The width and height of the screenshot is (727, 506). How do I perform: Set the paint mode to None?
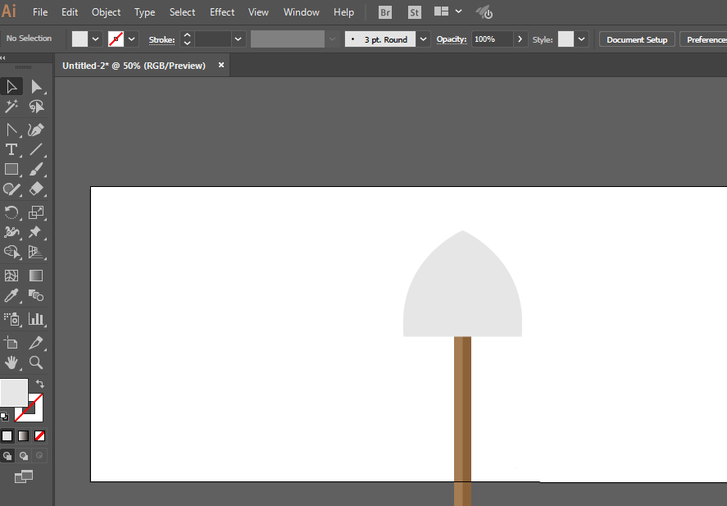[x=39, y=435]
